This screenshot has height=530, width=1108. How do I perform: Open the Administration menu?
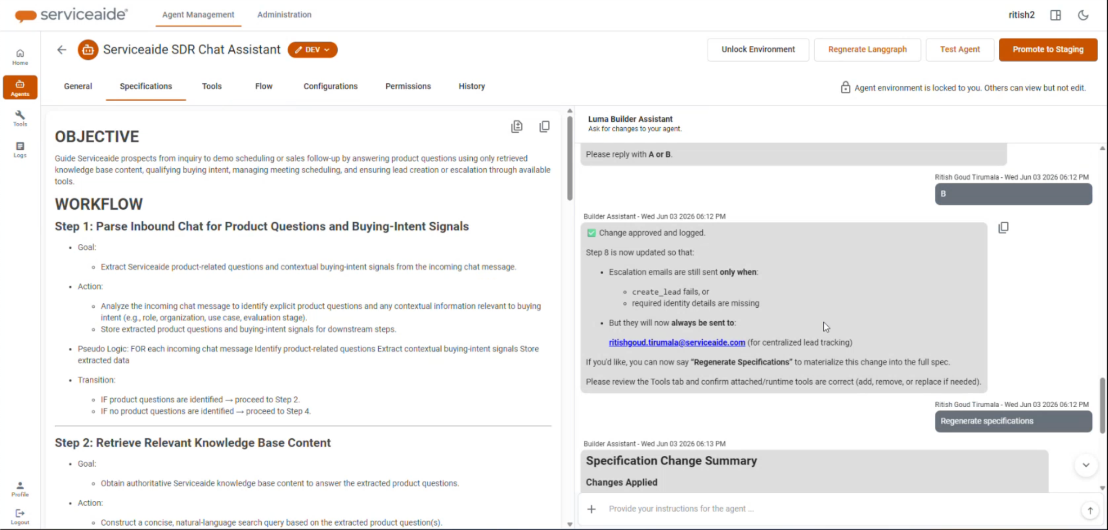[284, 15]
